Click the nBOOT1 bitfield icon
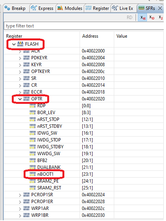Viewport: 166px width, 221px height. [x=32, y=174]
